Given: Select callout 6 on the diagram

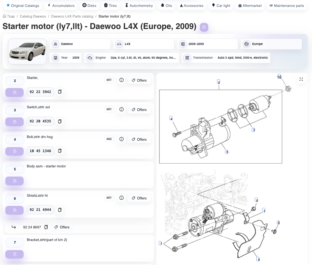Looking at the screenshot, I should 258,259.
